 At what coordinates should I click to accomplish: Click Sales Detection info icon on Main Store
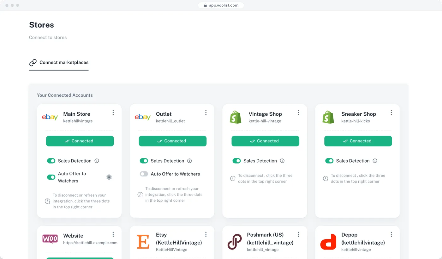pos(97,161)
